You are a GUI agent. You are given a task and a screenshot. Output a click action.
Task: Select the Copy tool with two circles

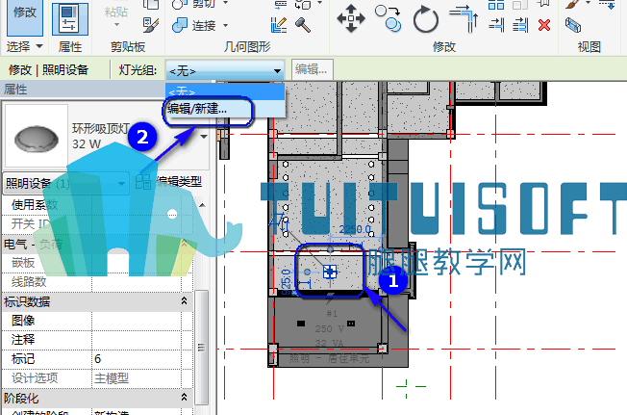tap(389, 18)
